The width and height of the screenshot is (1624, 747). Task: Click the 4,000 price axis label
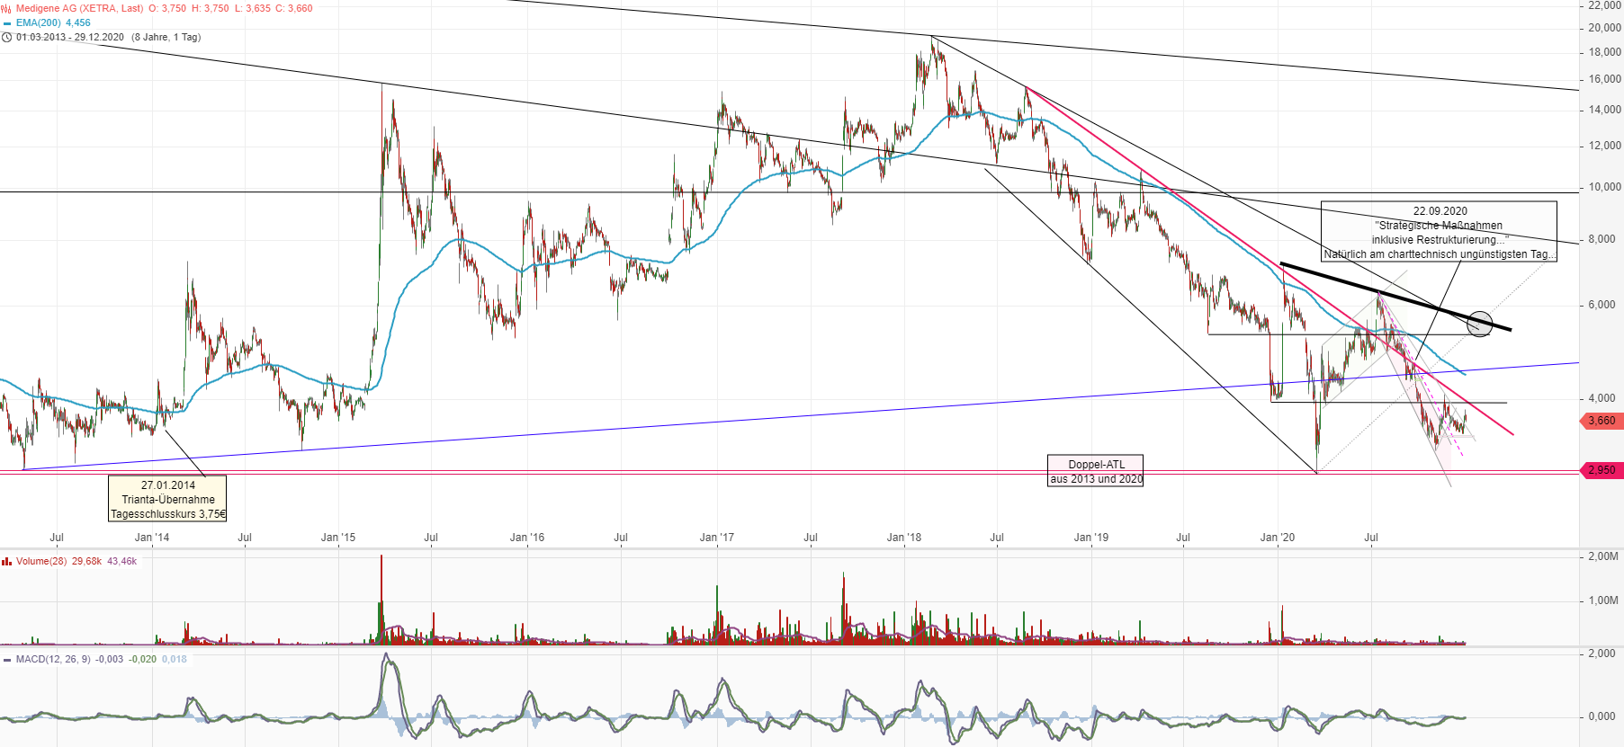pyautogui.click(x=1602, y=398)
